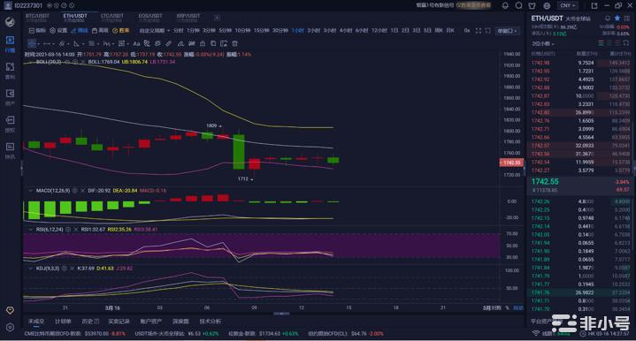
Task: Open the notification bell icon
Action: [505, 5]
